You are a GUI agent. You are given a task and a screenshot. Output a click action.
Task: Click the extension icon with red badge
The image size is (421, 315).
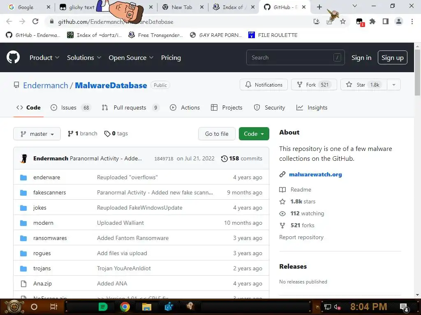(360, 22)
